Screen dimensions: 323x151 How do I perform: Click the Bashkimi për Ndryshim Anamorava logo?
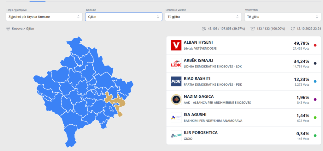pos(176,117)
